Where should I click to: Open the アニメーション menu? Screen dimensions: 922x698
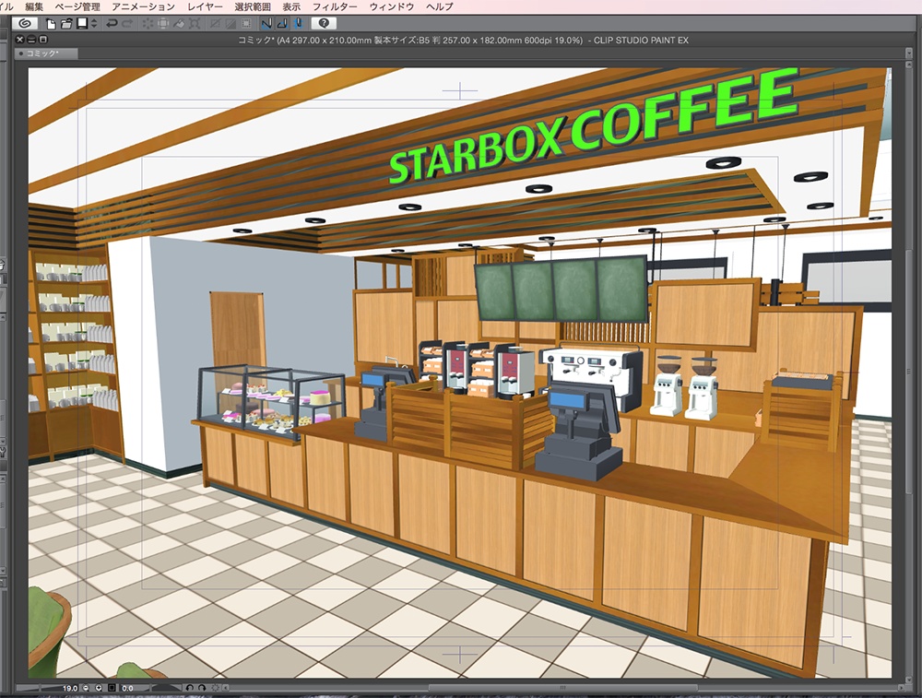click(x=143, y=6)
